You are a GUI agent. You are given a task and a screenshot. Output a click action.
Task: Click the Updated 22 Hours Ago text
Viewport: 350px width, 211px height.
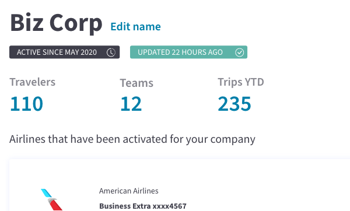point(180,52)
